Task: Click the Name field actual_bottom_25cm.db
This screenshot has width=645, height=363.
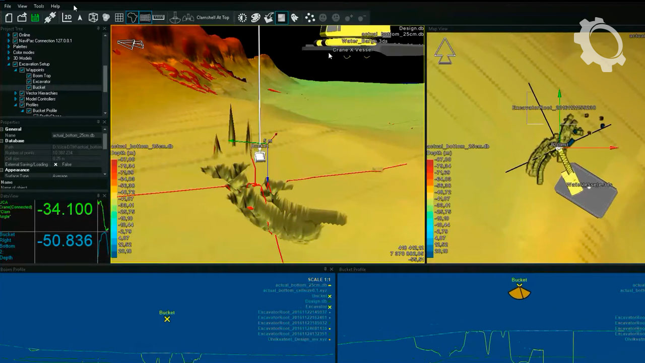Action: tap(73, 135)
